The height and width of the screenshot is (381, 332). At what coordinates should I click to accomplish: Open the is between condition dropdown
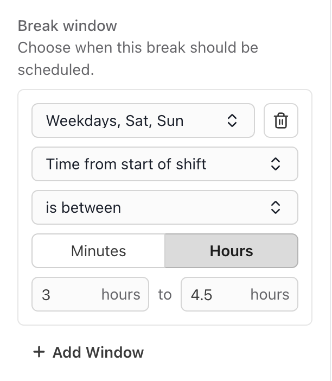pyautogui.click(x=165, y=207)
